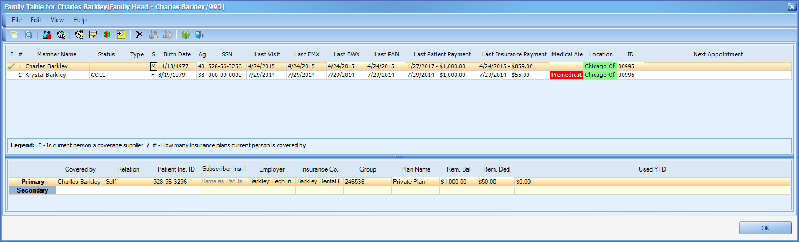
Task: Click the magnifier search toolbar icon
Action: tap(29, 34)
